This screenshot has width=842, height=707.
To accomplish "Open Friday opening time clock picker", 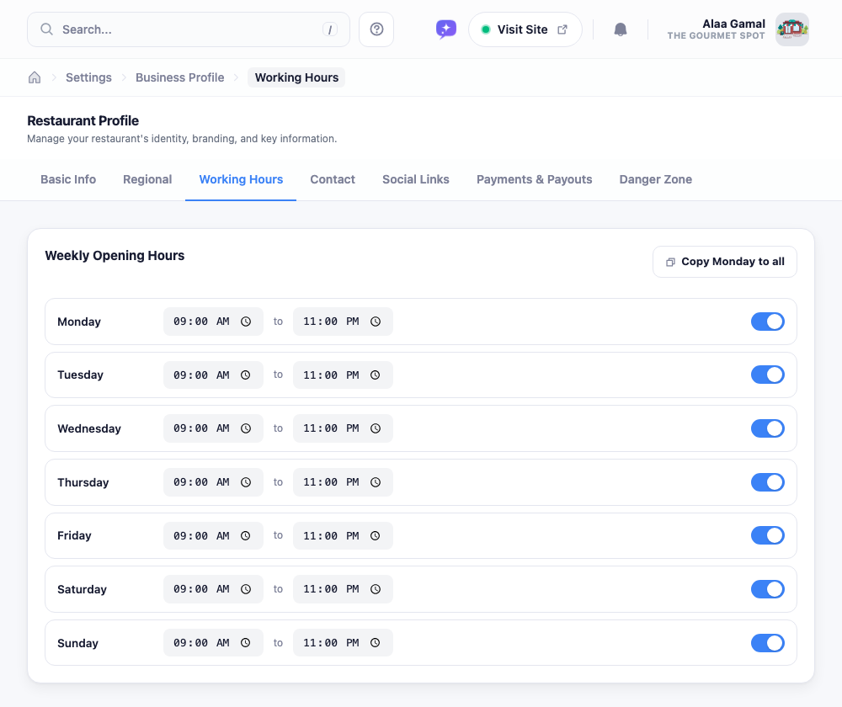I will 246,536.
